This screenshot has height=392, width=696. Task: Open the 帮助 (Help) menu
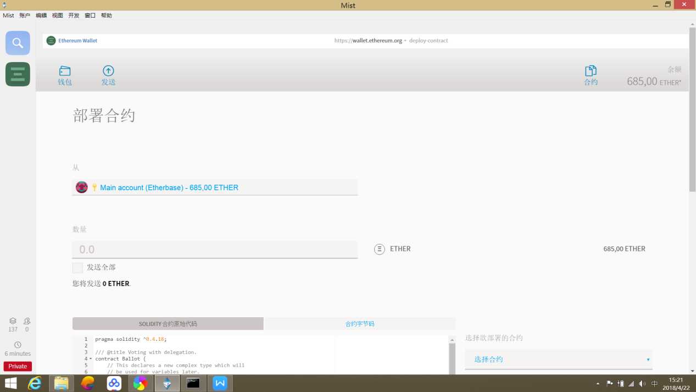pyautogui.click(x=107, y=15)
